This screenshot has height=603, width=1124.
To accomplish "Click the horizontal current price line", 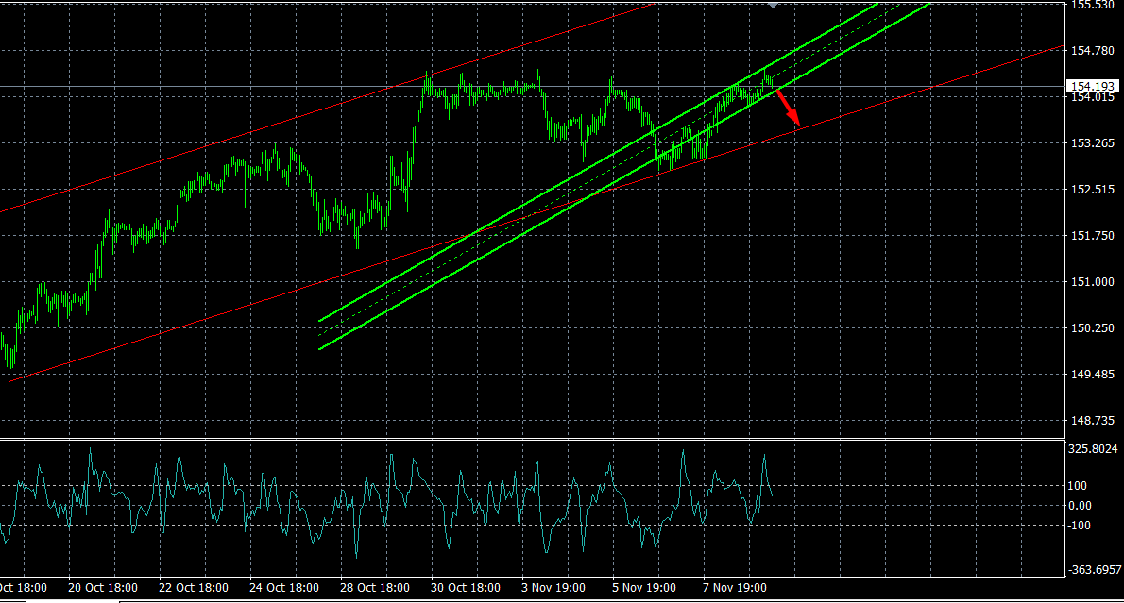I will pyautogui.click(x=283, y=87).
